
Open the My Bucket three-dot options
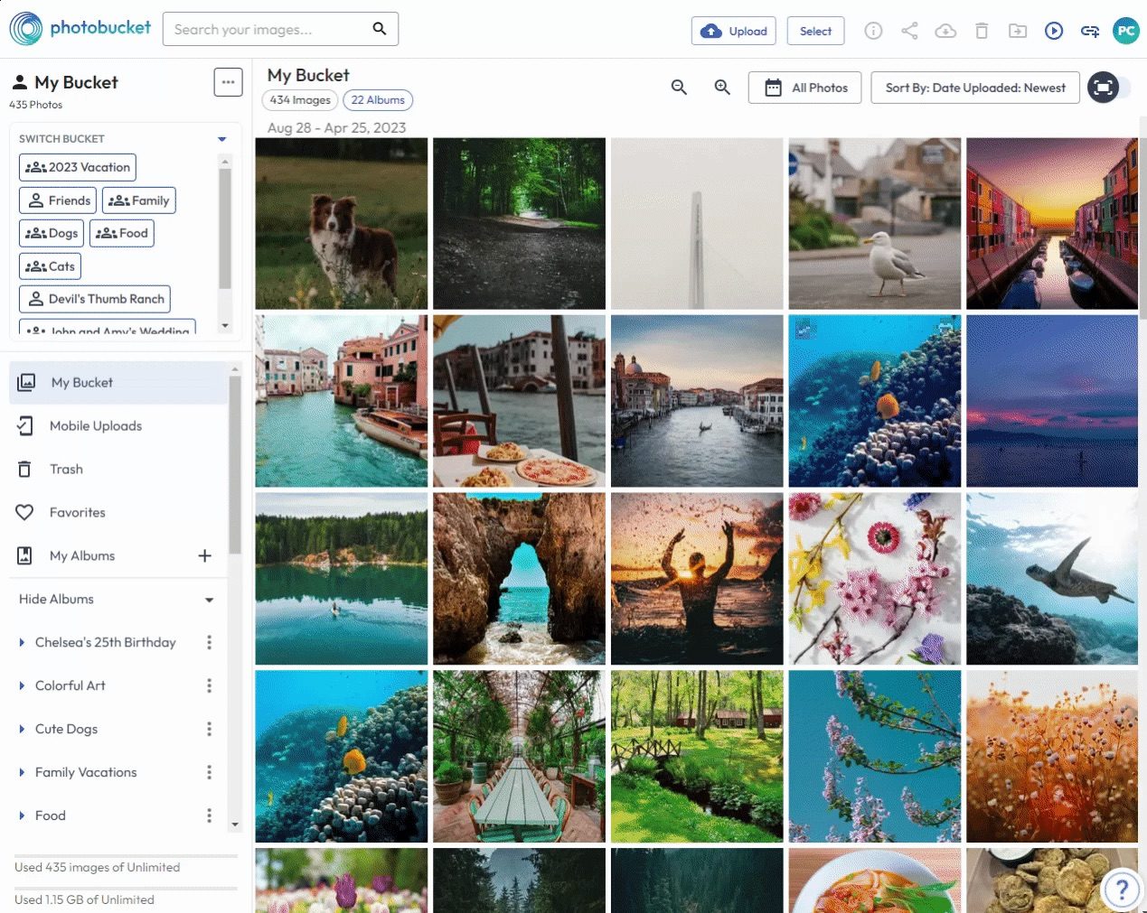tap(228, 82)
